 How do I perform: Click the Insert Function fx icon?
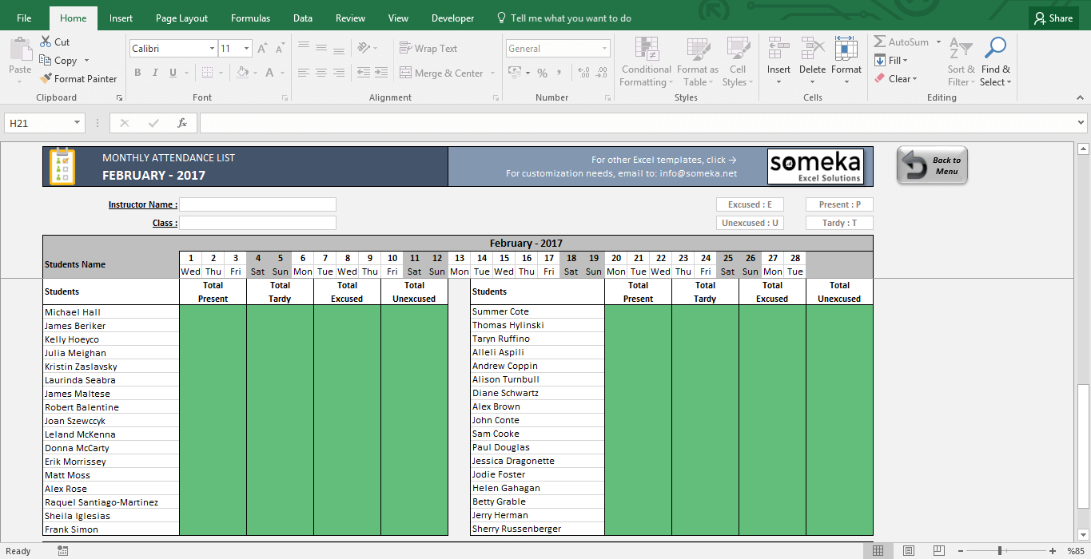pos(182,123)
